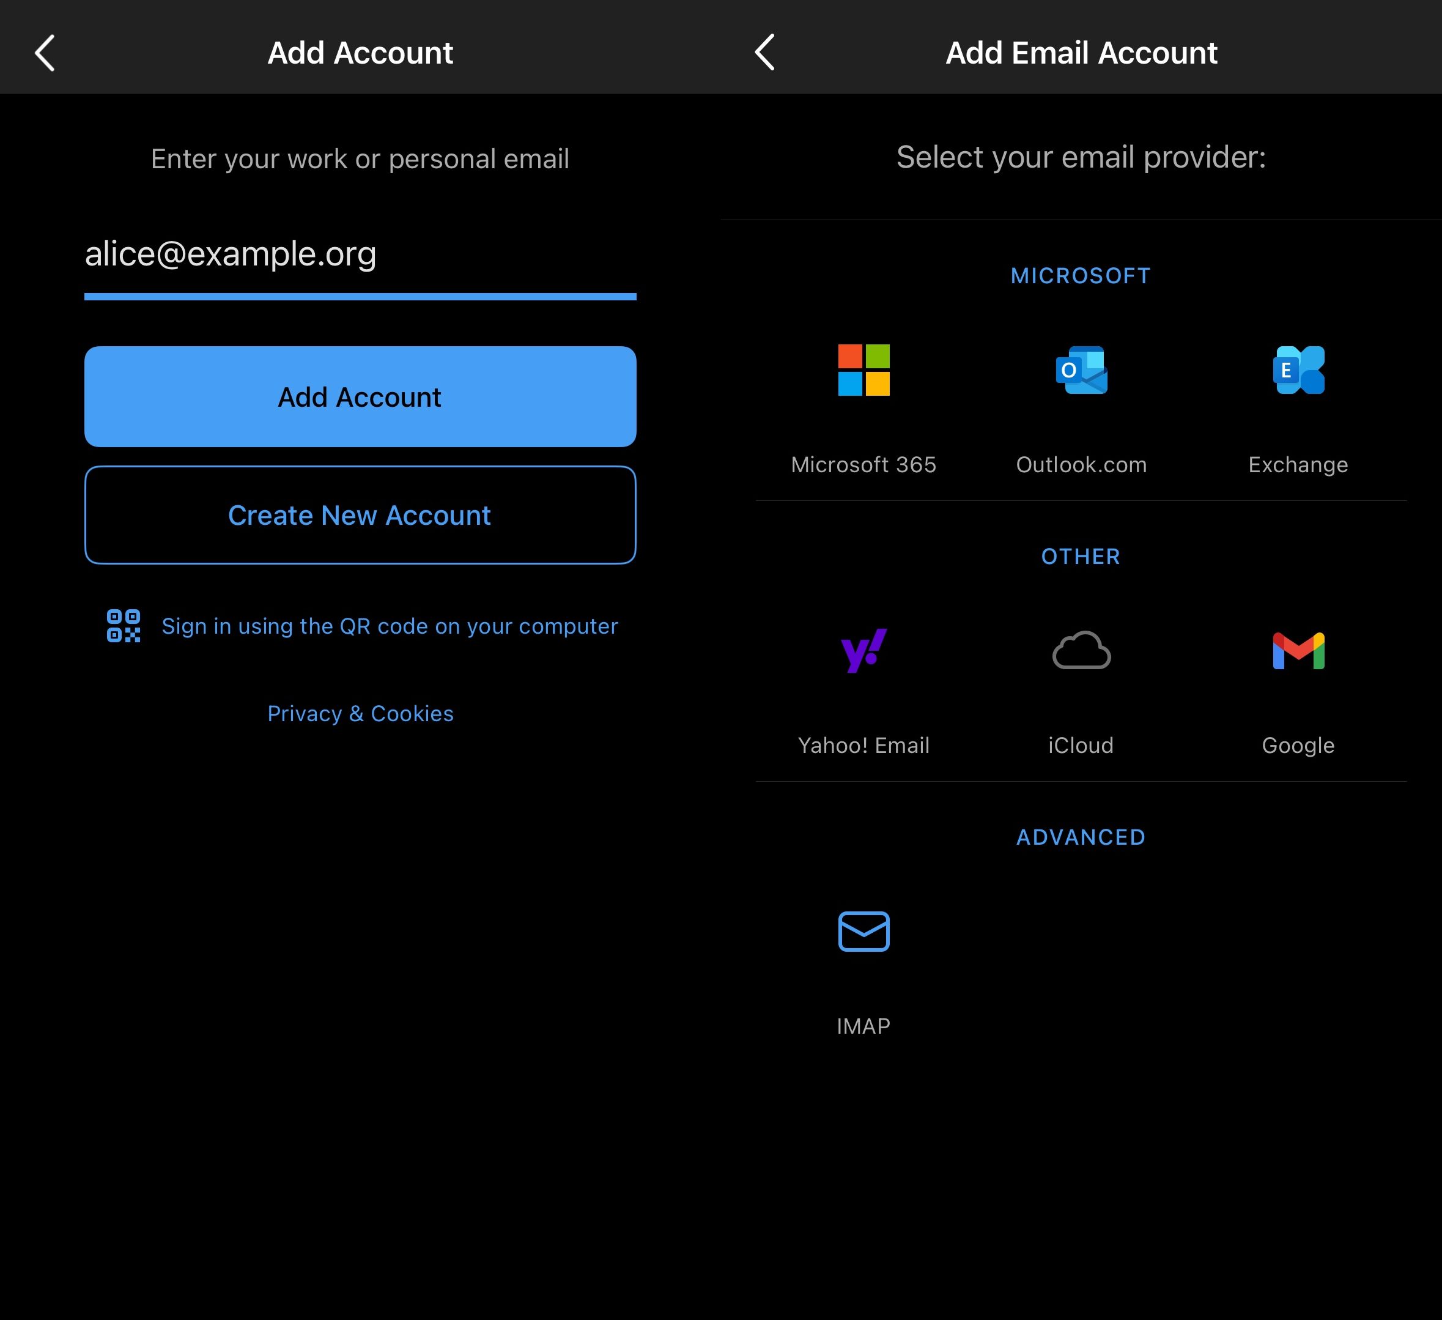Click the Yahoo! Email label

pos(863,746)
